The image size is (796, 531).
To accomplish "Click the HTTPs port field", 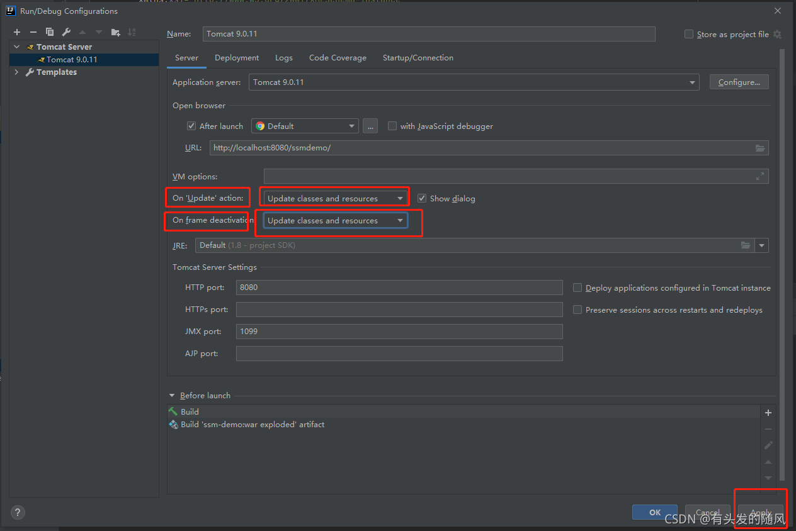I will [x=399, y=310].
